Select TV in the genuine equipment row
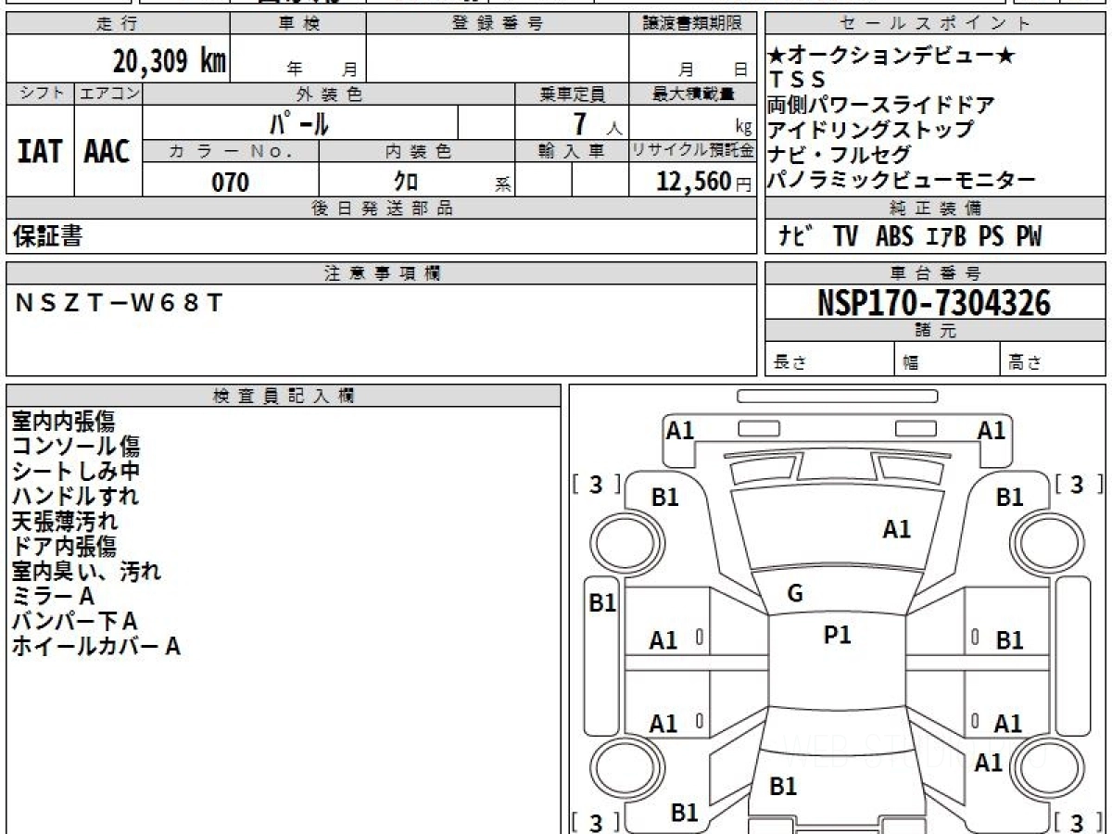The height and width of the screenshot is (834, 1112). point(845,237)
